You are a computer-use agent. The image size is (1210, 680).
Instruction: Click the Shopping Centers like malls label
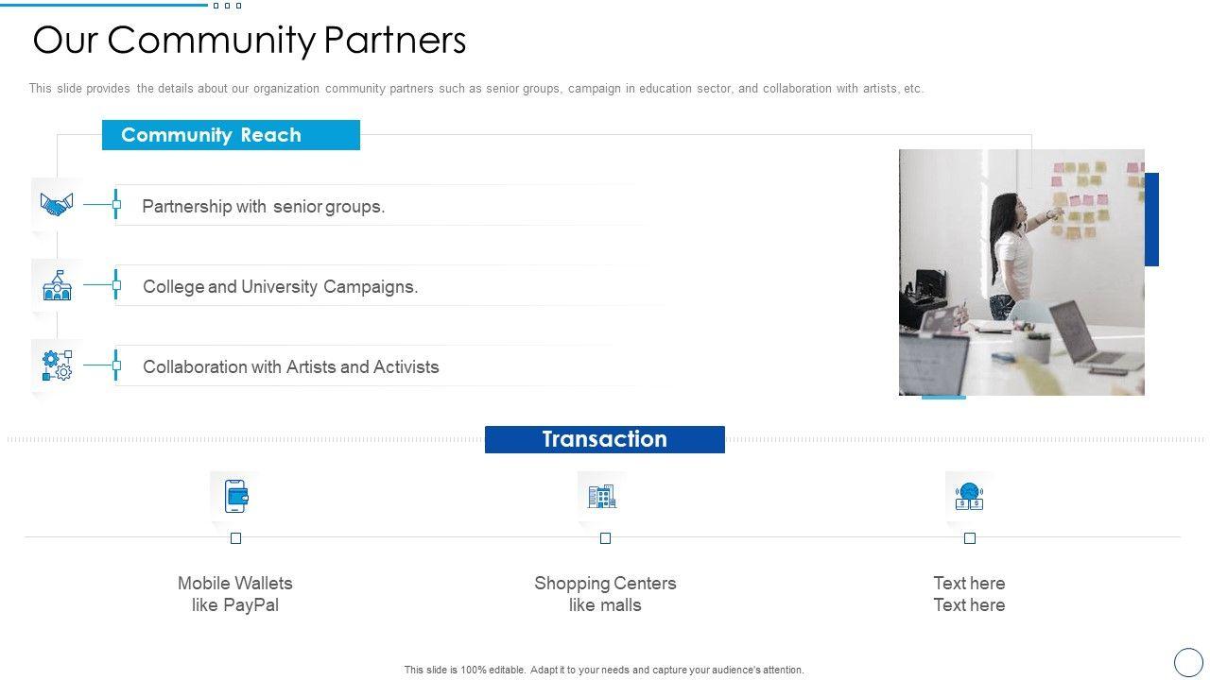click(605, 594)
